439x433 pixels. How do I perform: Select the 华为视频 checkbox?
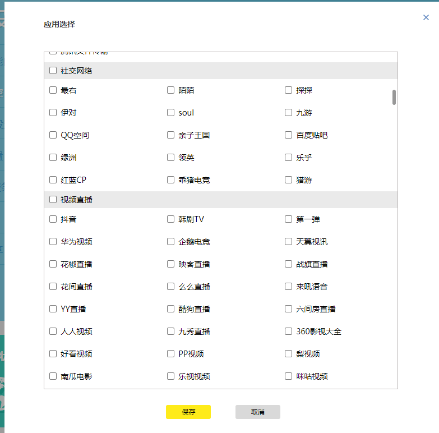coord(53,241)
